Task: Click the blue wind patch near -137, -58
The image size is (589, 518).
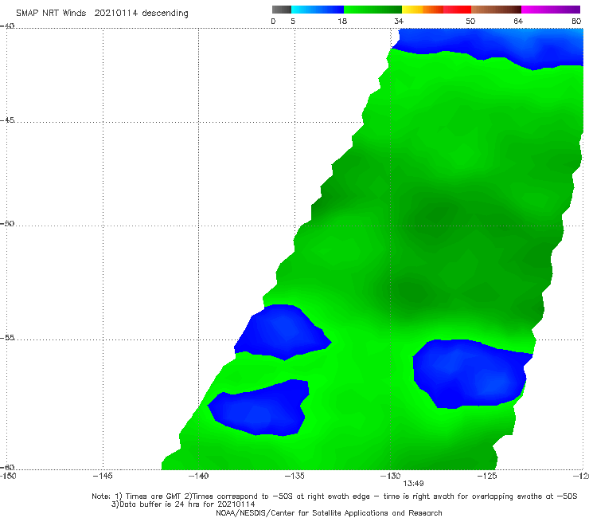Action: (259, 408)
